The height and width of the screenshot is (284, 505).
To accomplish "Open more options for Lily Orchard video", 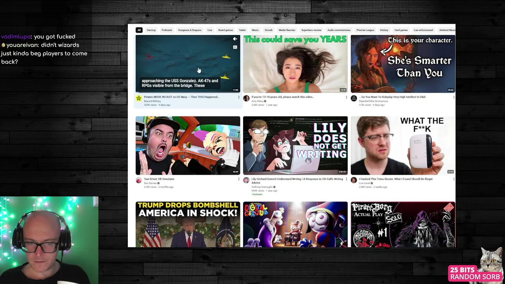I will pyautogui.click(x=346, y=179).
